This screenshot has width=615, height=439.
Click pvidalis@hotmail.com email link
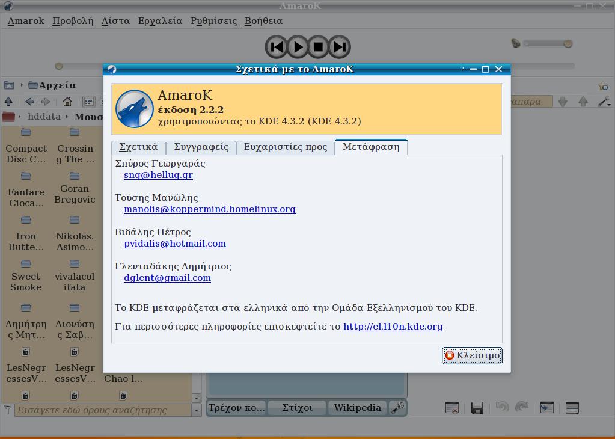175,244
